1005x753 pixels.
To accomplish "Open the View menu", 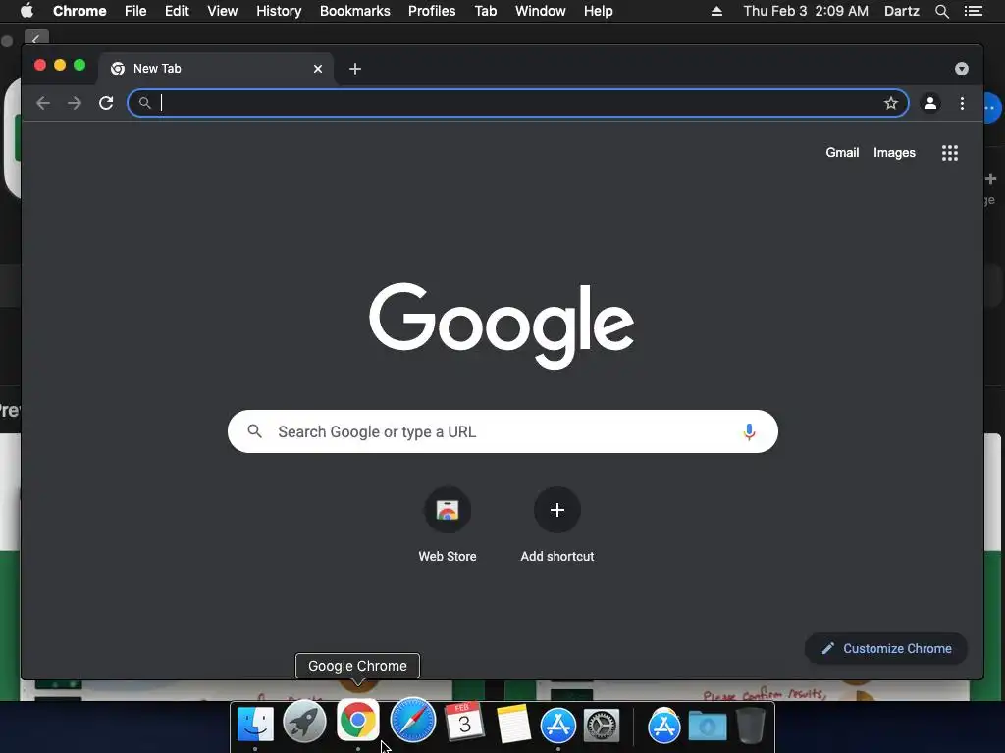I will [x=223, y=11].
